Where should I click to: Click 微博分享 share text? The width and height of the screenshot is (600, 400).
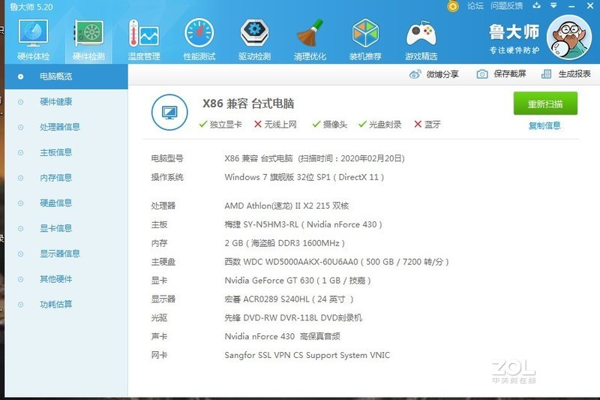pos(442,74)
